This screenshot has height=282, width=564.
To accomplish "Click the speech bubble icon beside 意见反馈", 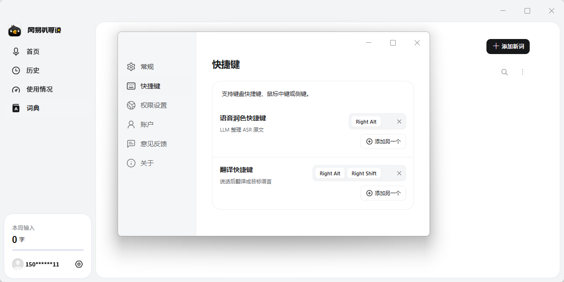I will 131,144.
